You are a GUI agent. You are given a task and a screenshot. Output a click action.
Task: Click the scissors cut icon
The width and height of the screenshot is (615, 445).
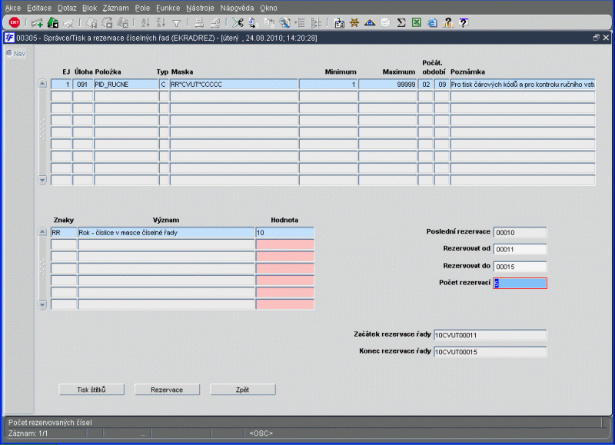pos(238,23)
